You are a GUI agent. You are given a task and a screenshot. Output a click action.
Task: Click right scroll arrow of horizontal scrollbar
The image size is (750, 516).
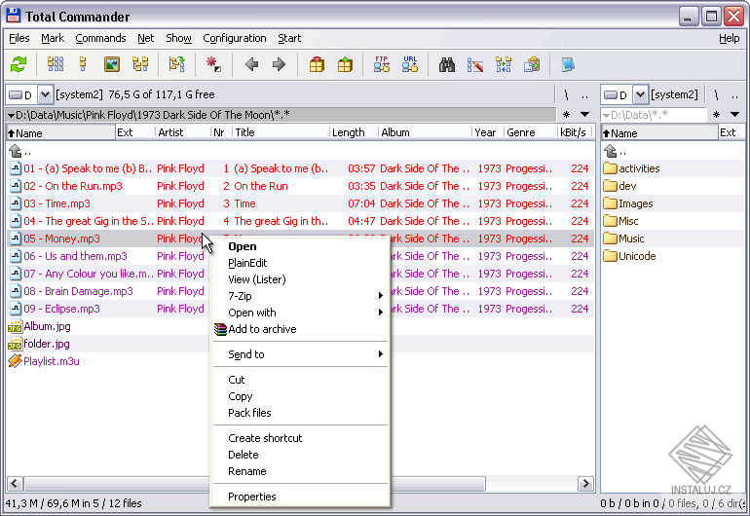pyautogui.click(x=585, y=484)
